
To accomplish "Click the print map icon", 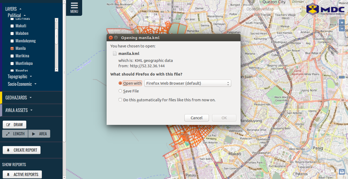I will (342, 172).
